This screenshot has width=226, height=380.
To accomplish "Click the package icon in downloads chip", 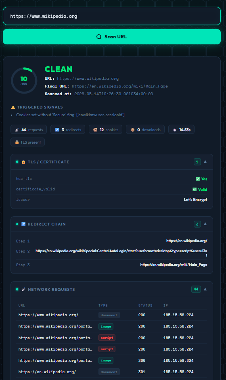I will point(133,129).
